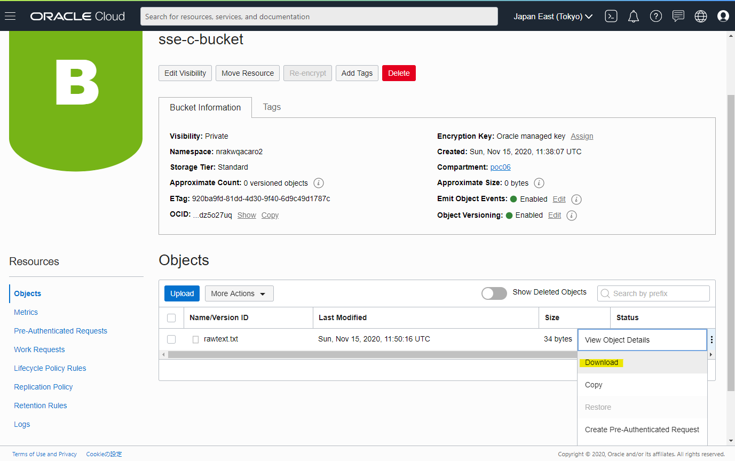
Task: Click the Oracle Cloud logo
Action: tap(77, 16)
